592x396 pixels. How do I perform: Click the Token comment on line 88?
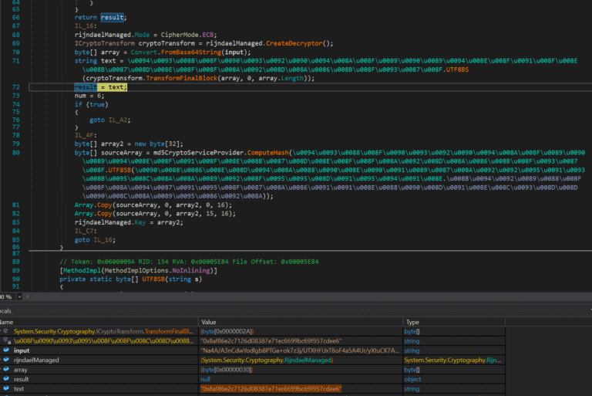pos(189,262)
